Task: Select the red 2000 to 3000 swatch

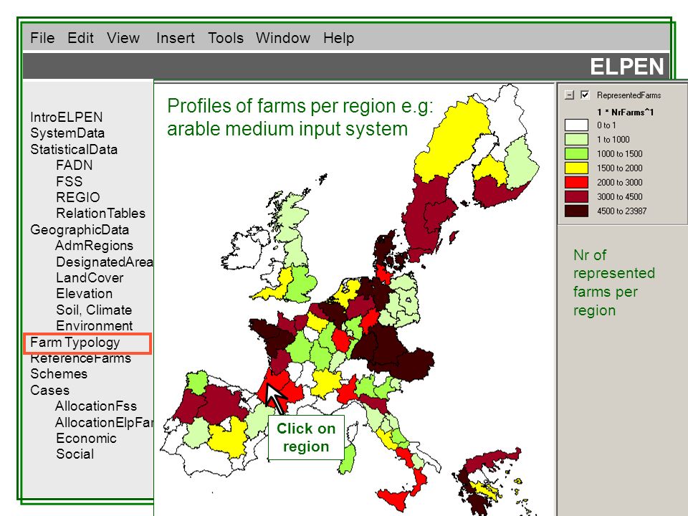Action: point(576,183)
